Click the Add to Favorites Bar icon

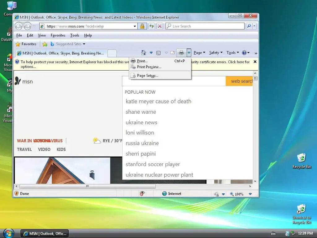click(45, 44)
